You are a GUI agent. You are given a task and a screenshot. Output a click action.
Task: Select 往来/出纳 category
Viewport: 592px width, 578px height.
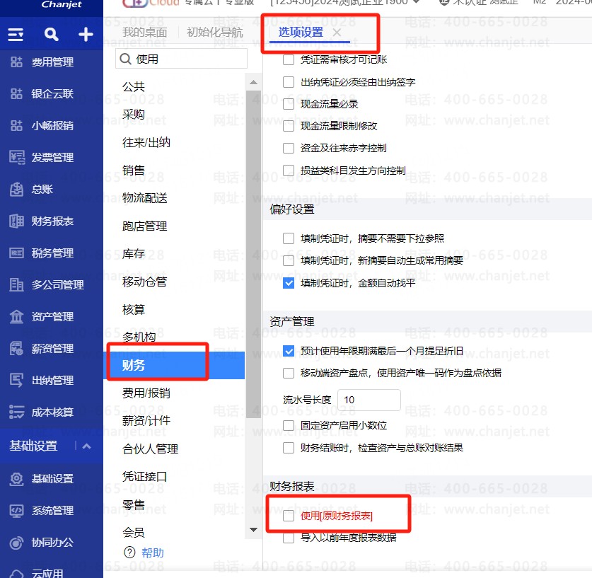[x=146, y=142]
